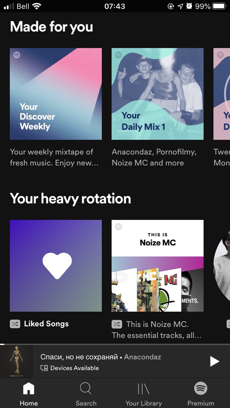Open Your Library icon
This screenshot has width=230, height=408.
click(143, 389)
